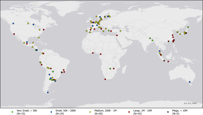Click the blue Small legend dot
203x115 pixels.
point(51,112)
